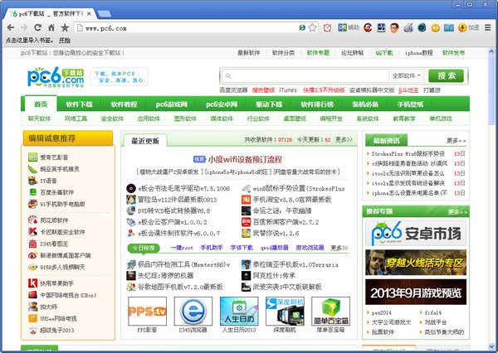Open the 驱动下载 navigation tab
This screenshot has height=353, width=498.
[269, 104]
